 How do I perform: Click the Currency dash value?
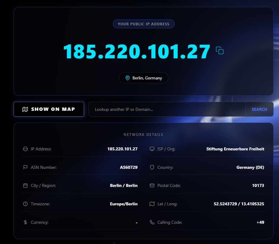tap(137, 223)
